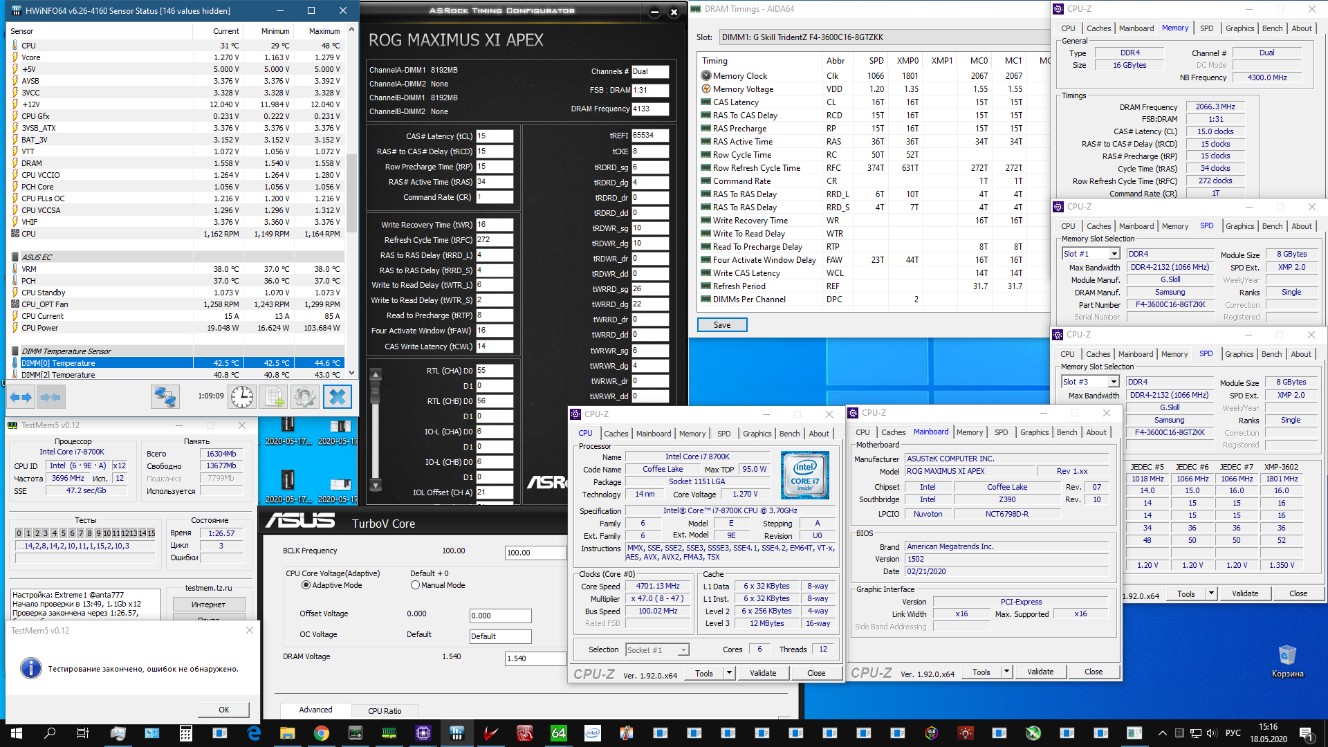Select Adaptive Mode radio button

coord(306,585)
